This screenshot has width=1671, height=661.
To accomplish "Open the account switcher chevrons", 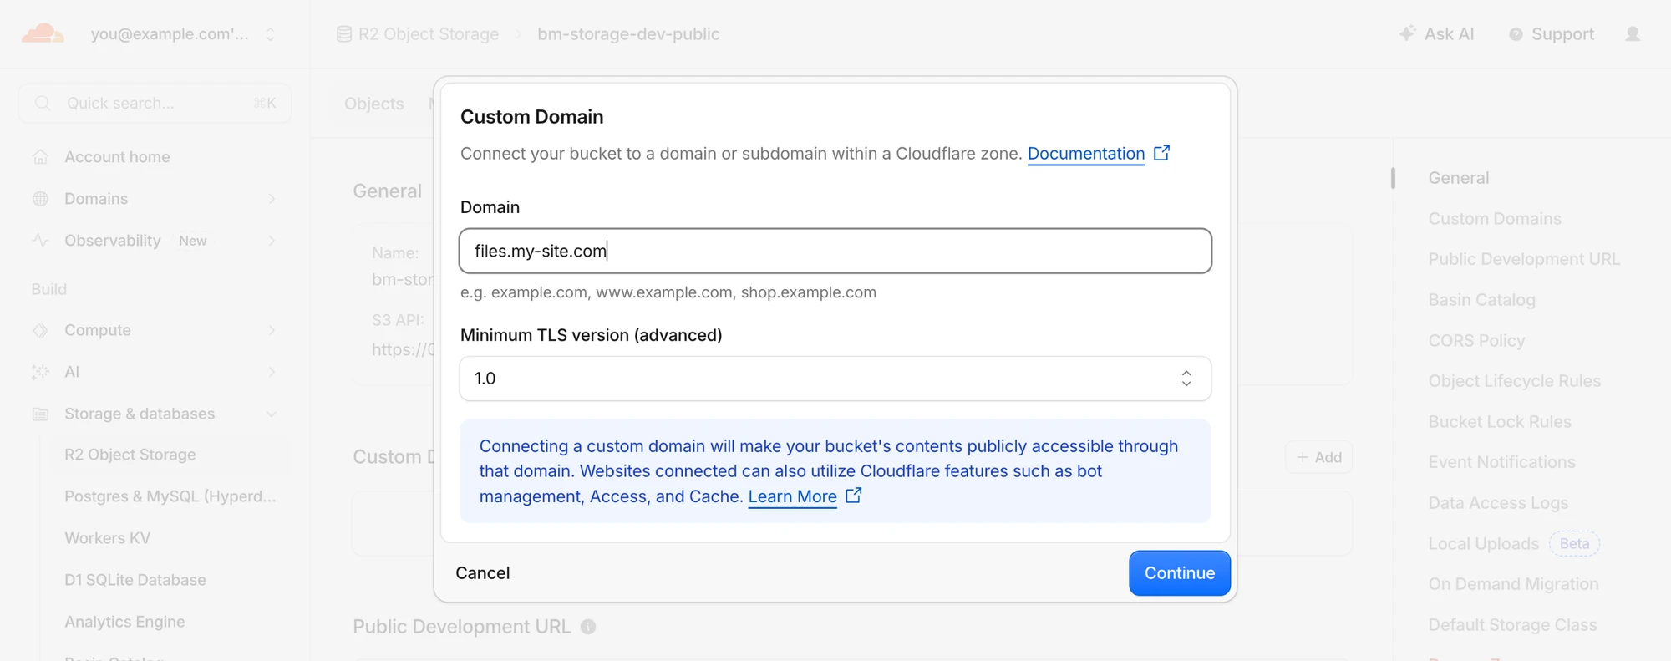I will tap(270, 34).
